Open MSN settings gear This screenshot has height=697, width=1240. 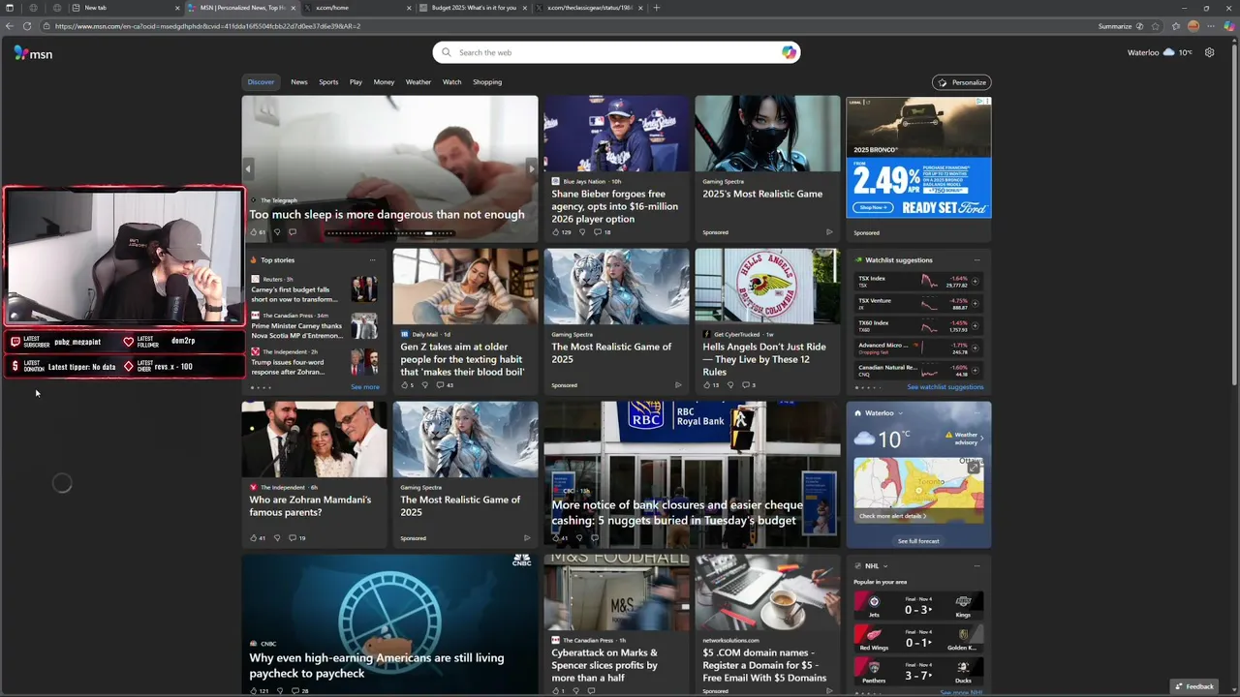point(1209,52)
